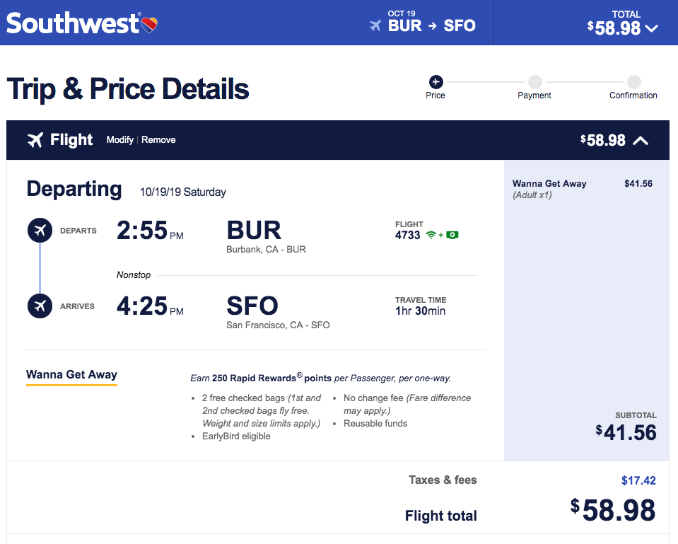Click the Departs airplane circle icon

[x=40, y=231]
